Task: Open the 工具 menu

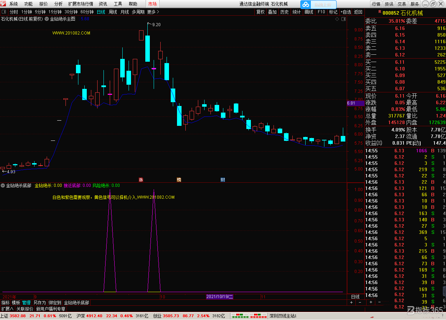Action: (x=118, y=4)
